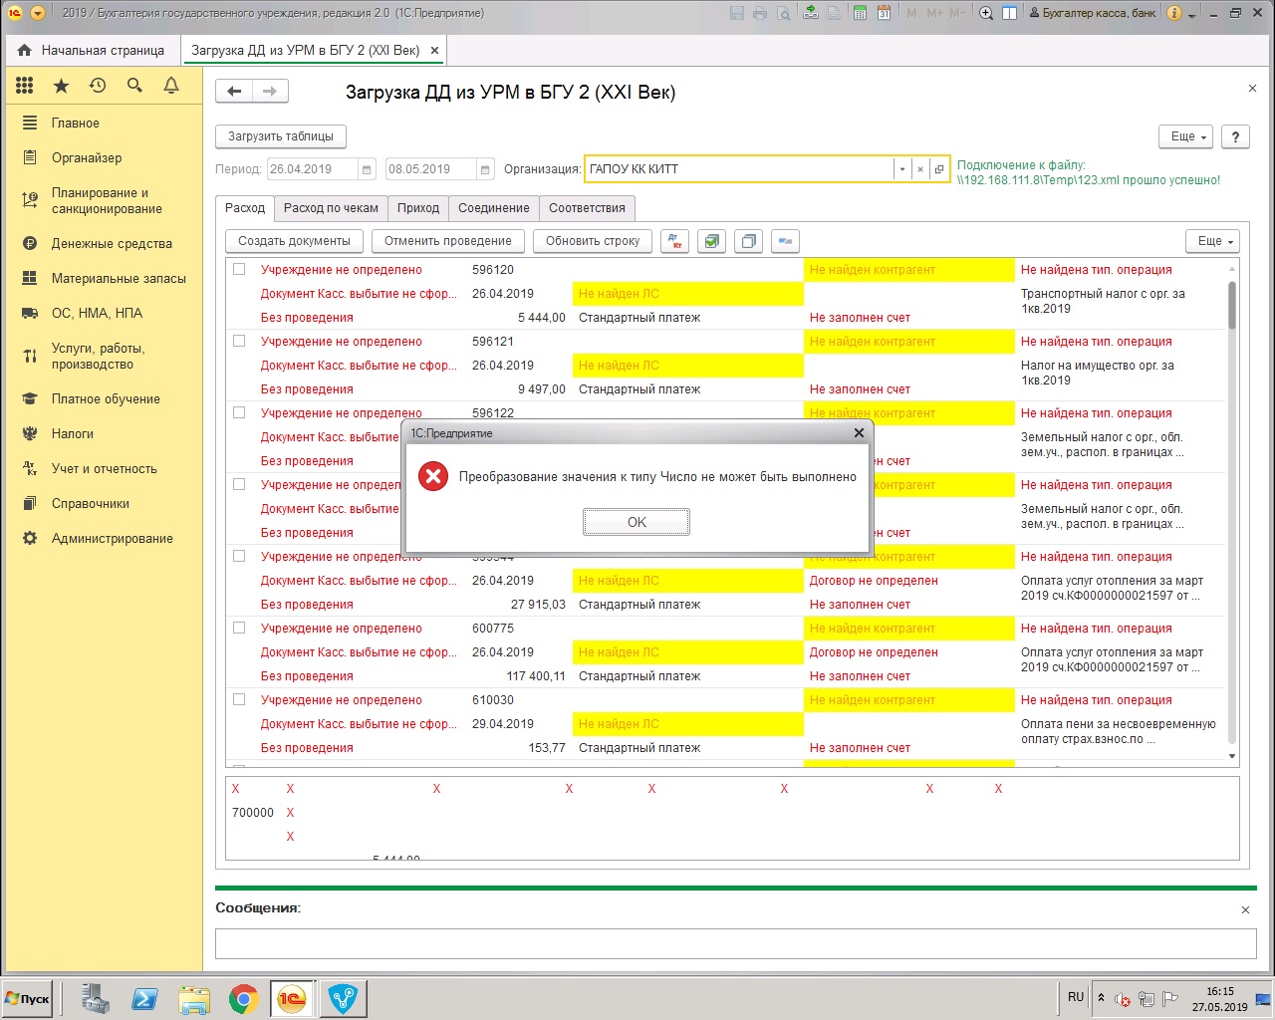Click zoom magnifier in title bar
The image size is (1275, 1020).
tap(986, 13)
